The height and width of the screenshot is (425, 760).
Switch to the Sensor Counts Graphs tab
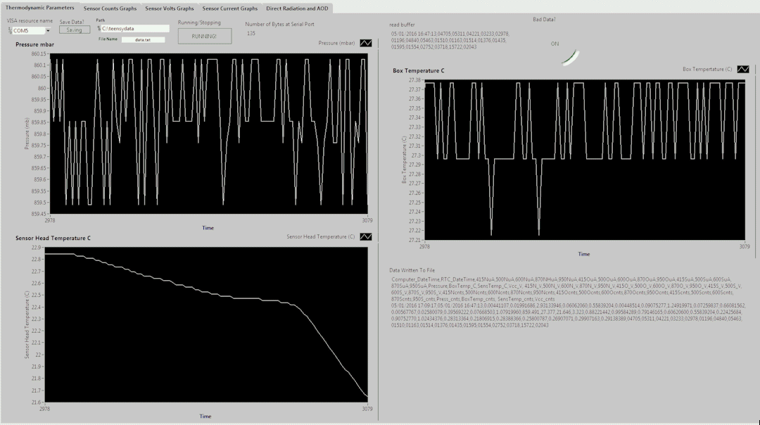tap(110, 8)
